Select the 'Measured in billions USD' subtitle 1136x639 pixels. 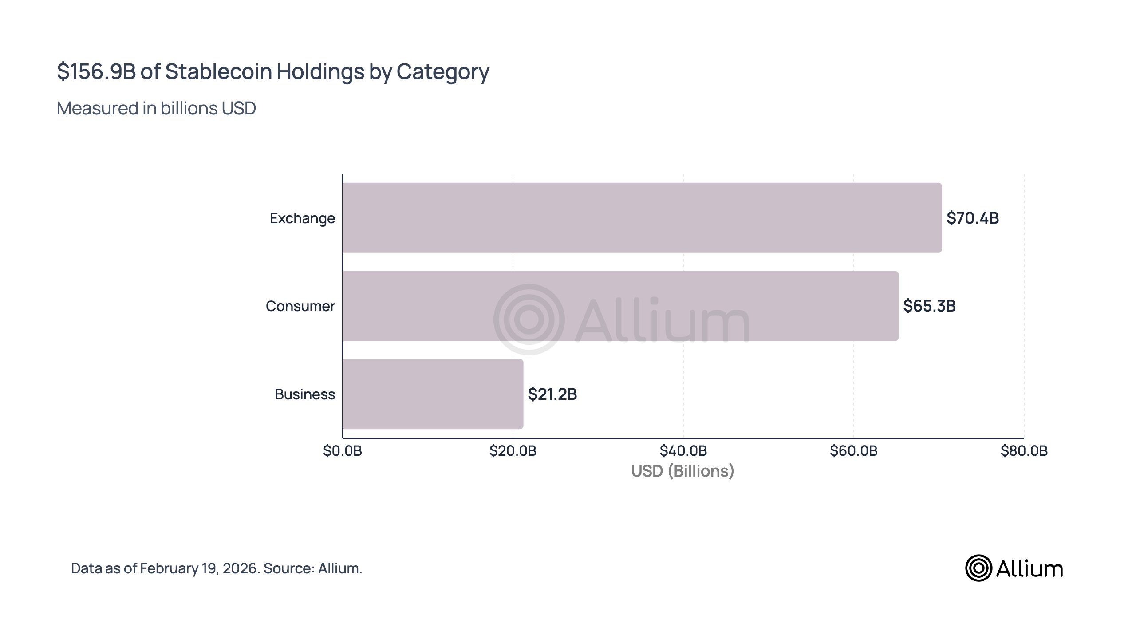pyautogui.click(x=156, y=108)
